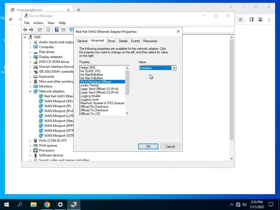Click the Disk drives device icon
280x210 pixels.
click(36, 52)
